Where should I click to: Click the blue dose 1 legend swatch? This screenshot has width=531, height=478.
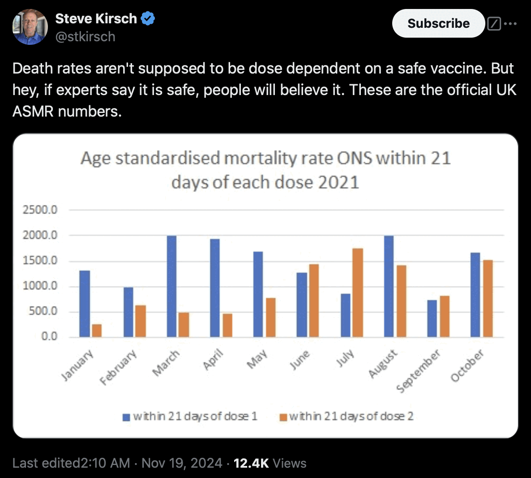pos(126,417)
